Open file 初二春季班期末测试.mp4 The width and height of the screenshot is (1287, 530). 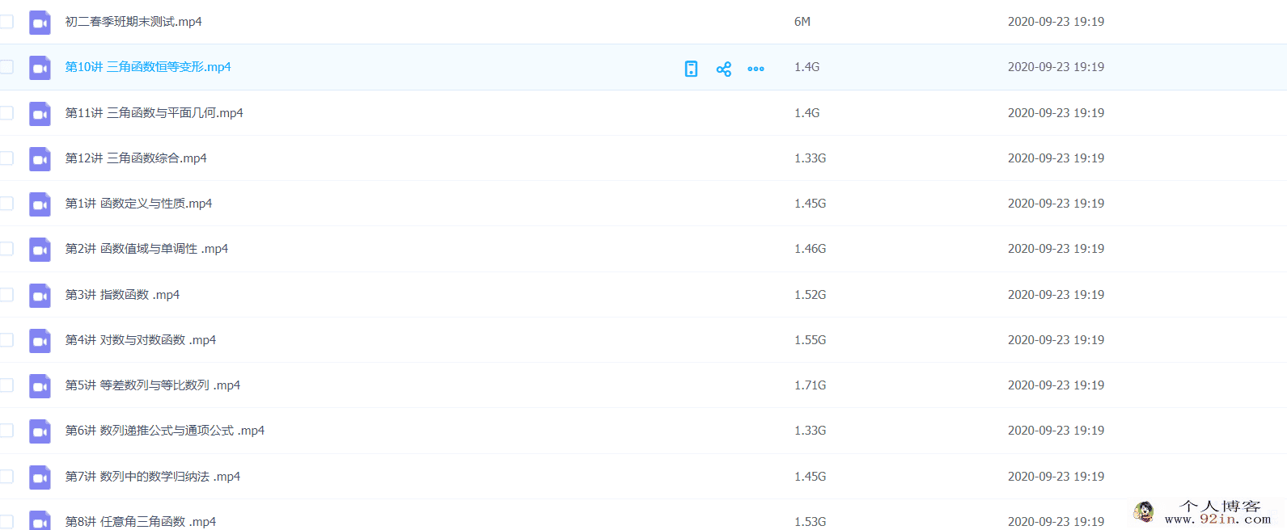point(133,22)
